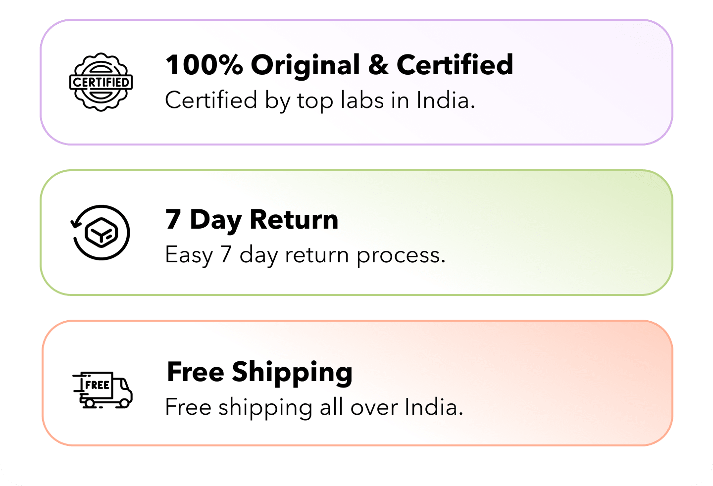Click the word India in the shipping description

[434, 408]
